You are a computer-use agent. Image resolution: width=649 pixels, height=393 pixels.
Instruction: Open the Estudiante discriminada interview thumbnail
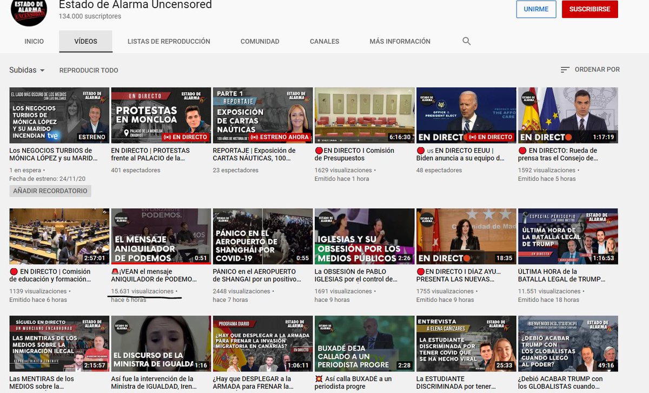(466, 344)
